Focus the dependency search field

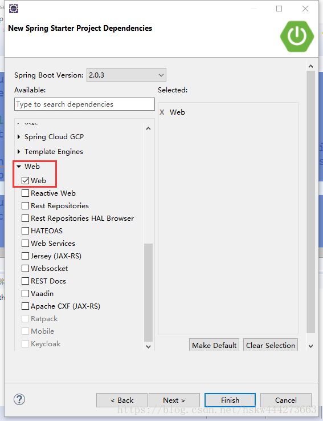pyautogui.click(x=84, y=104)
